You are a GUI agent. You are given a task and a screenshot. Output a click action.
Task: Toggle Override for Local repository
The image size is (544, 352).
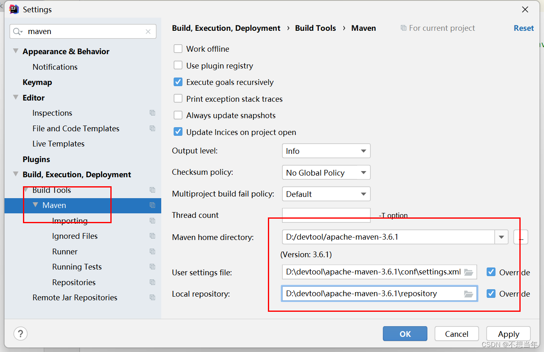point(491,294)
